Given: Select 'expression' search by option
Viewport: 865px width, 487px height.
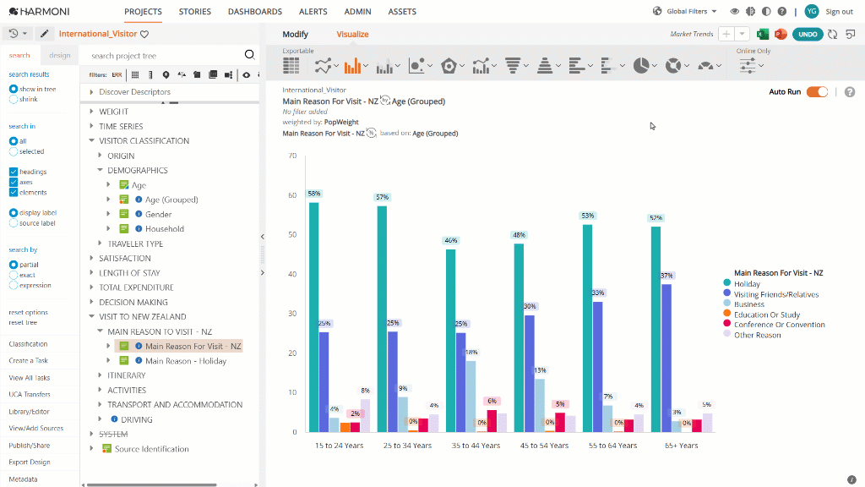Looking at the screenshot, I should click(x=14, y=286).
